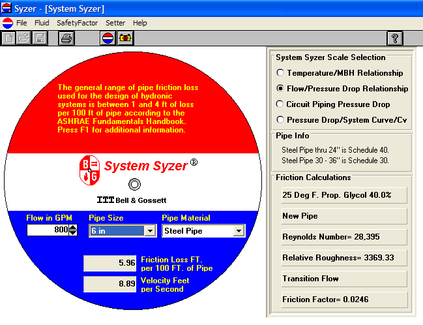Click the Save floppy disk icon

(x=40, y=38)
